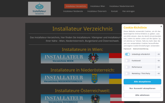
Task: Click the Installateur Verzeichnis page title
Action: pyautogui.click(x=82, y=29)
